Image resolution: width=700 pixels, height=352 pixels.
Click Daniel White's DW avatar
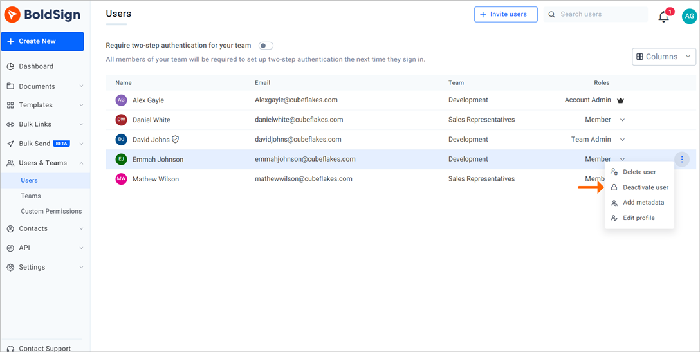coord(121,120)
